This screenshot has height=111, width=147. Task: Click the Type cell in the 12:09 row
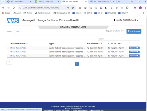coord(67,48)
